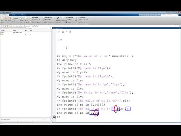Click the MATLAB path segment

tap(34, 26)
